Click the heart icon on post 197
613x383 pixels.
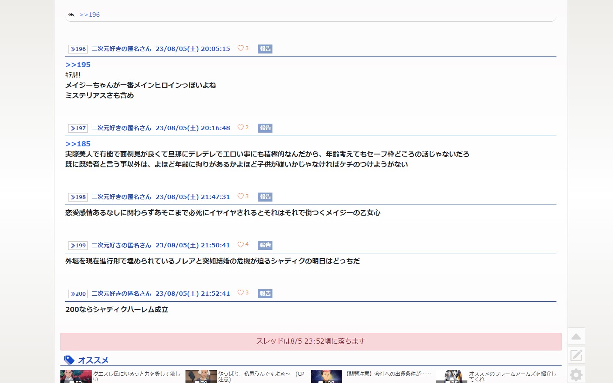tap(240, 128)
